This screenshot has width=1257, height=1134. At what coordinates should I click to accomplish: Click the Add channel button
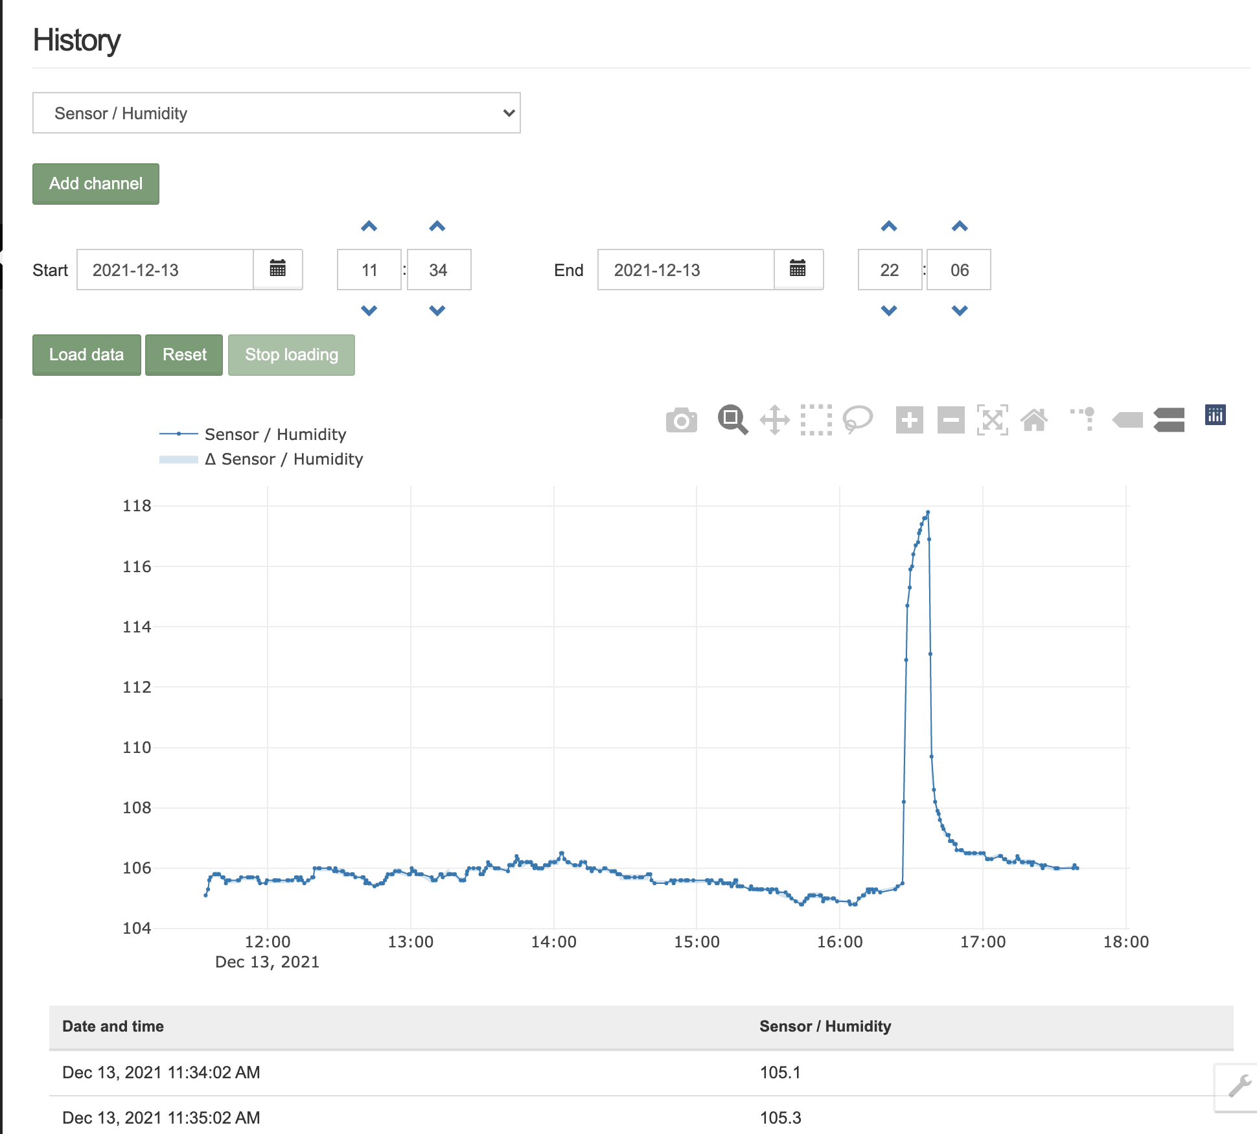pyautogui.click(x=97, y=183)
